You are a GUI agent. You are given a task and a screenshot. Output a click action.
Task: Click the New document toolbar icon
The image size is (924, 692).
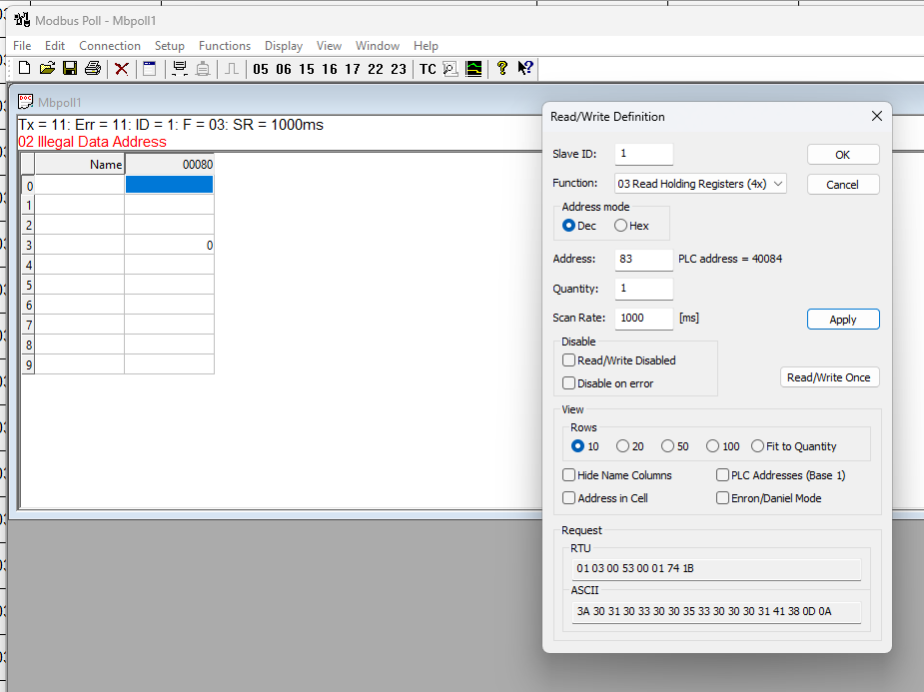[x=25, y=69]
